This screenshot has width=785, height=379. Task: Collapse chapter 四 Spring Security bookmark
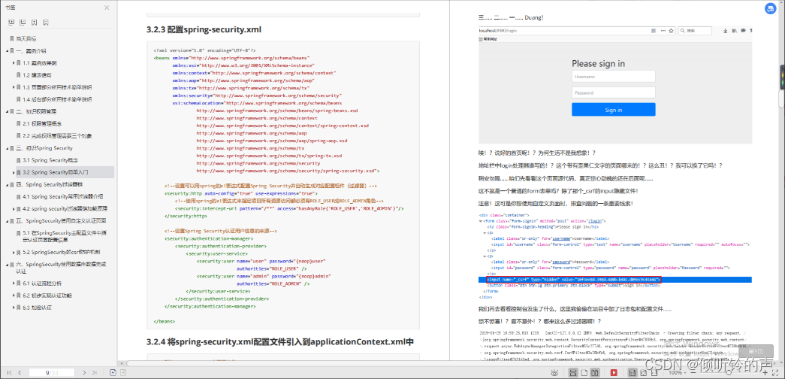click(x=7, y=184)
